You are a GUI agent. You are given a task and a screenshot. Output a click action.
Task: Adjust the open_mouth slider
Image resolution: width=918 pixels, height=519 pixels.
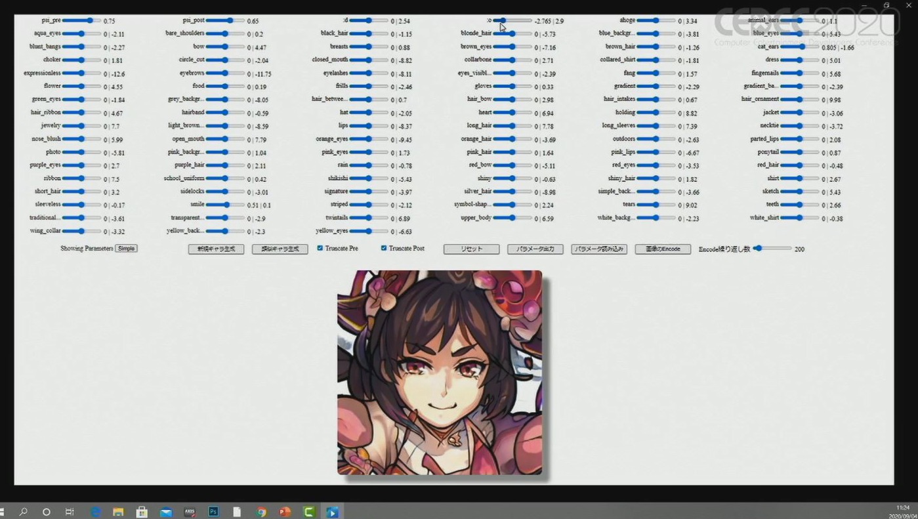click(225, 138)
